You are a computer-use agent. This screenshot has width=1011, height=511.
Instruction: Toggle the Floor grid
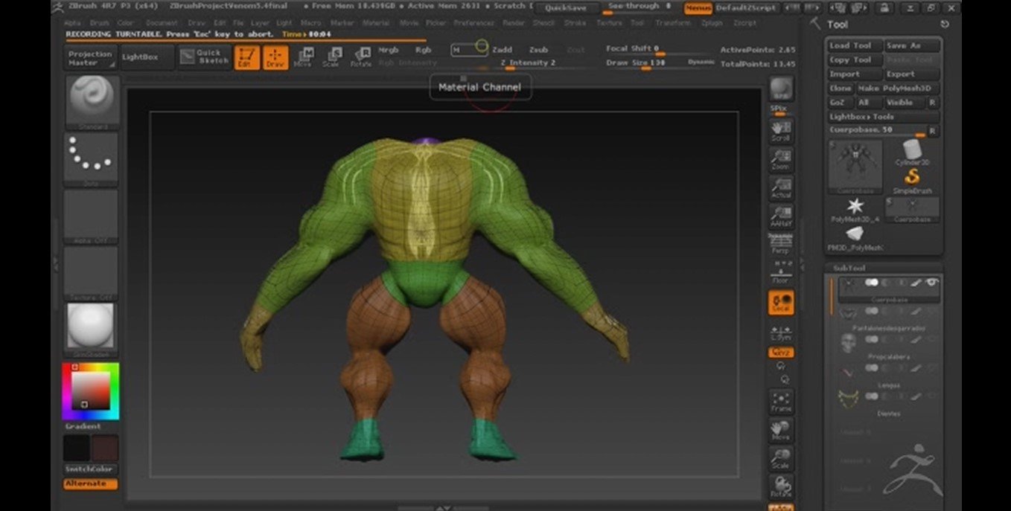[x=780, y=271]
